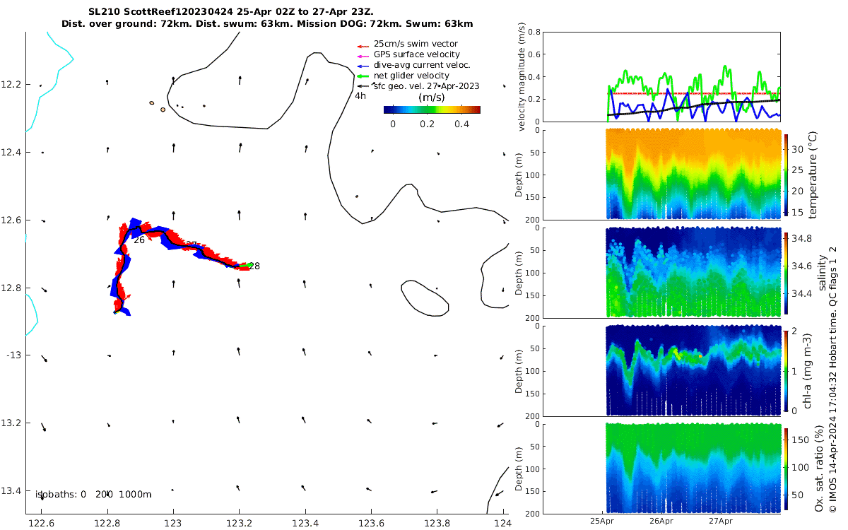Click the '25cm/s swim vector' legend text

tap(416, 44)
